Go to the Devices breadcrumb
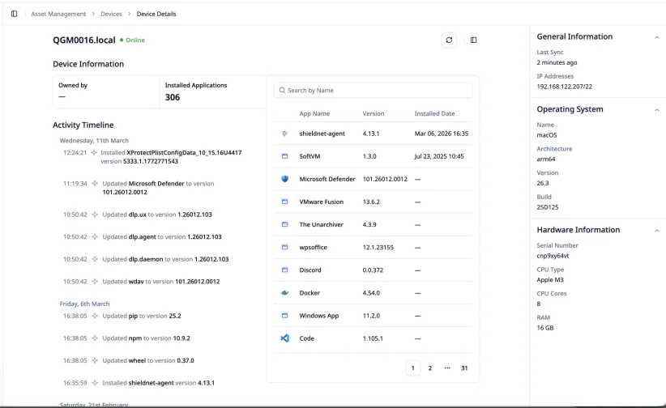Viewport: 666px width, 408px height. [x=111, y=14]
